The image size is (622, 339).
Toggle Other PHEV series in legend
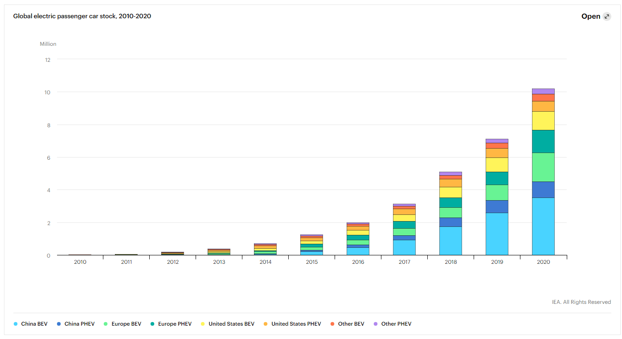(x=393, y=324)
